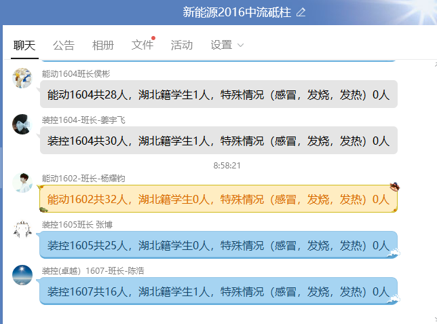Click the 8:58:21 timestamp

227,165
